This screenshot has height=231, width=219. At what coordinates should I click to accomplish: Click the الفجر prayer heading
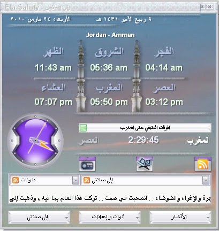click(x=164, y=52)
